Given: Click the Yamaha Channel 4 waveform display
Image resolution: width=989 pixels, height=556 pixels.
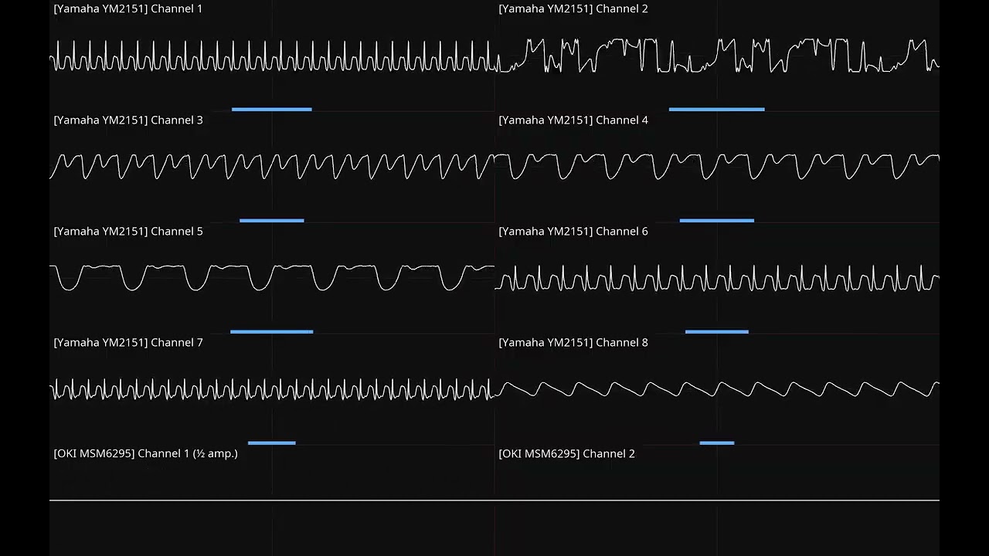Looking at the screenshot, I should tap(717, 166).
